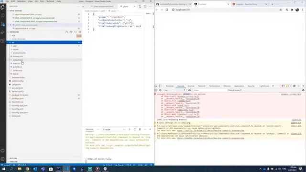Image resolution: width=306 pixels, height=172 pixels.
Task: Toggle the live expression eye icon in DevTools
Action: 189,90
